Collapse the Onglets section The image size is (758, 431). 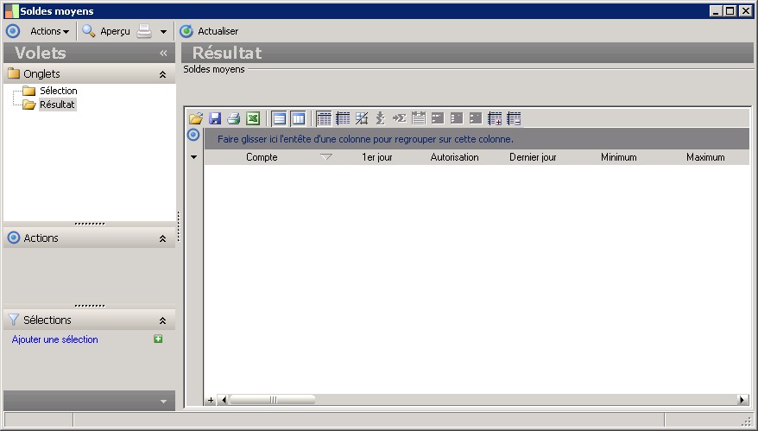pos(163,74)
